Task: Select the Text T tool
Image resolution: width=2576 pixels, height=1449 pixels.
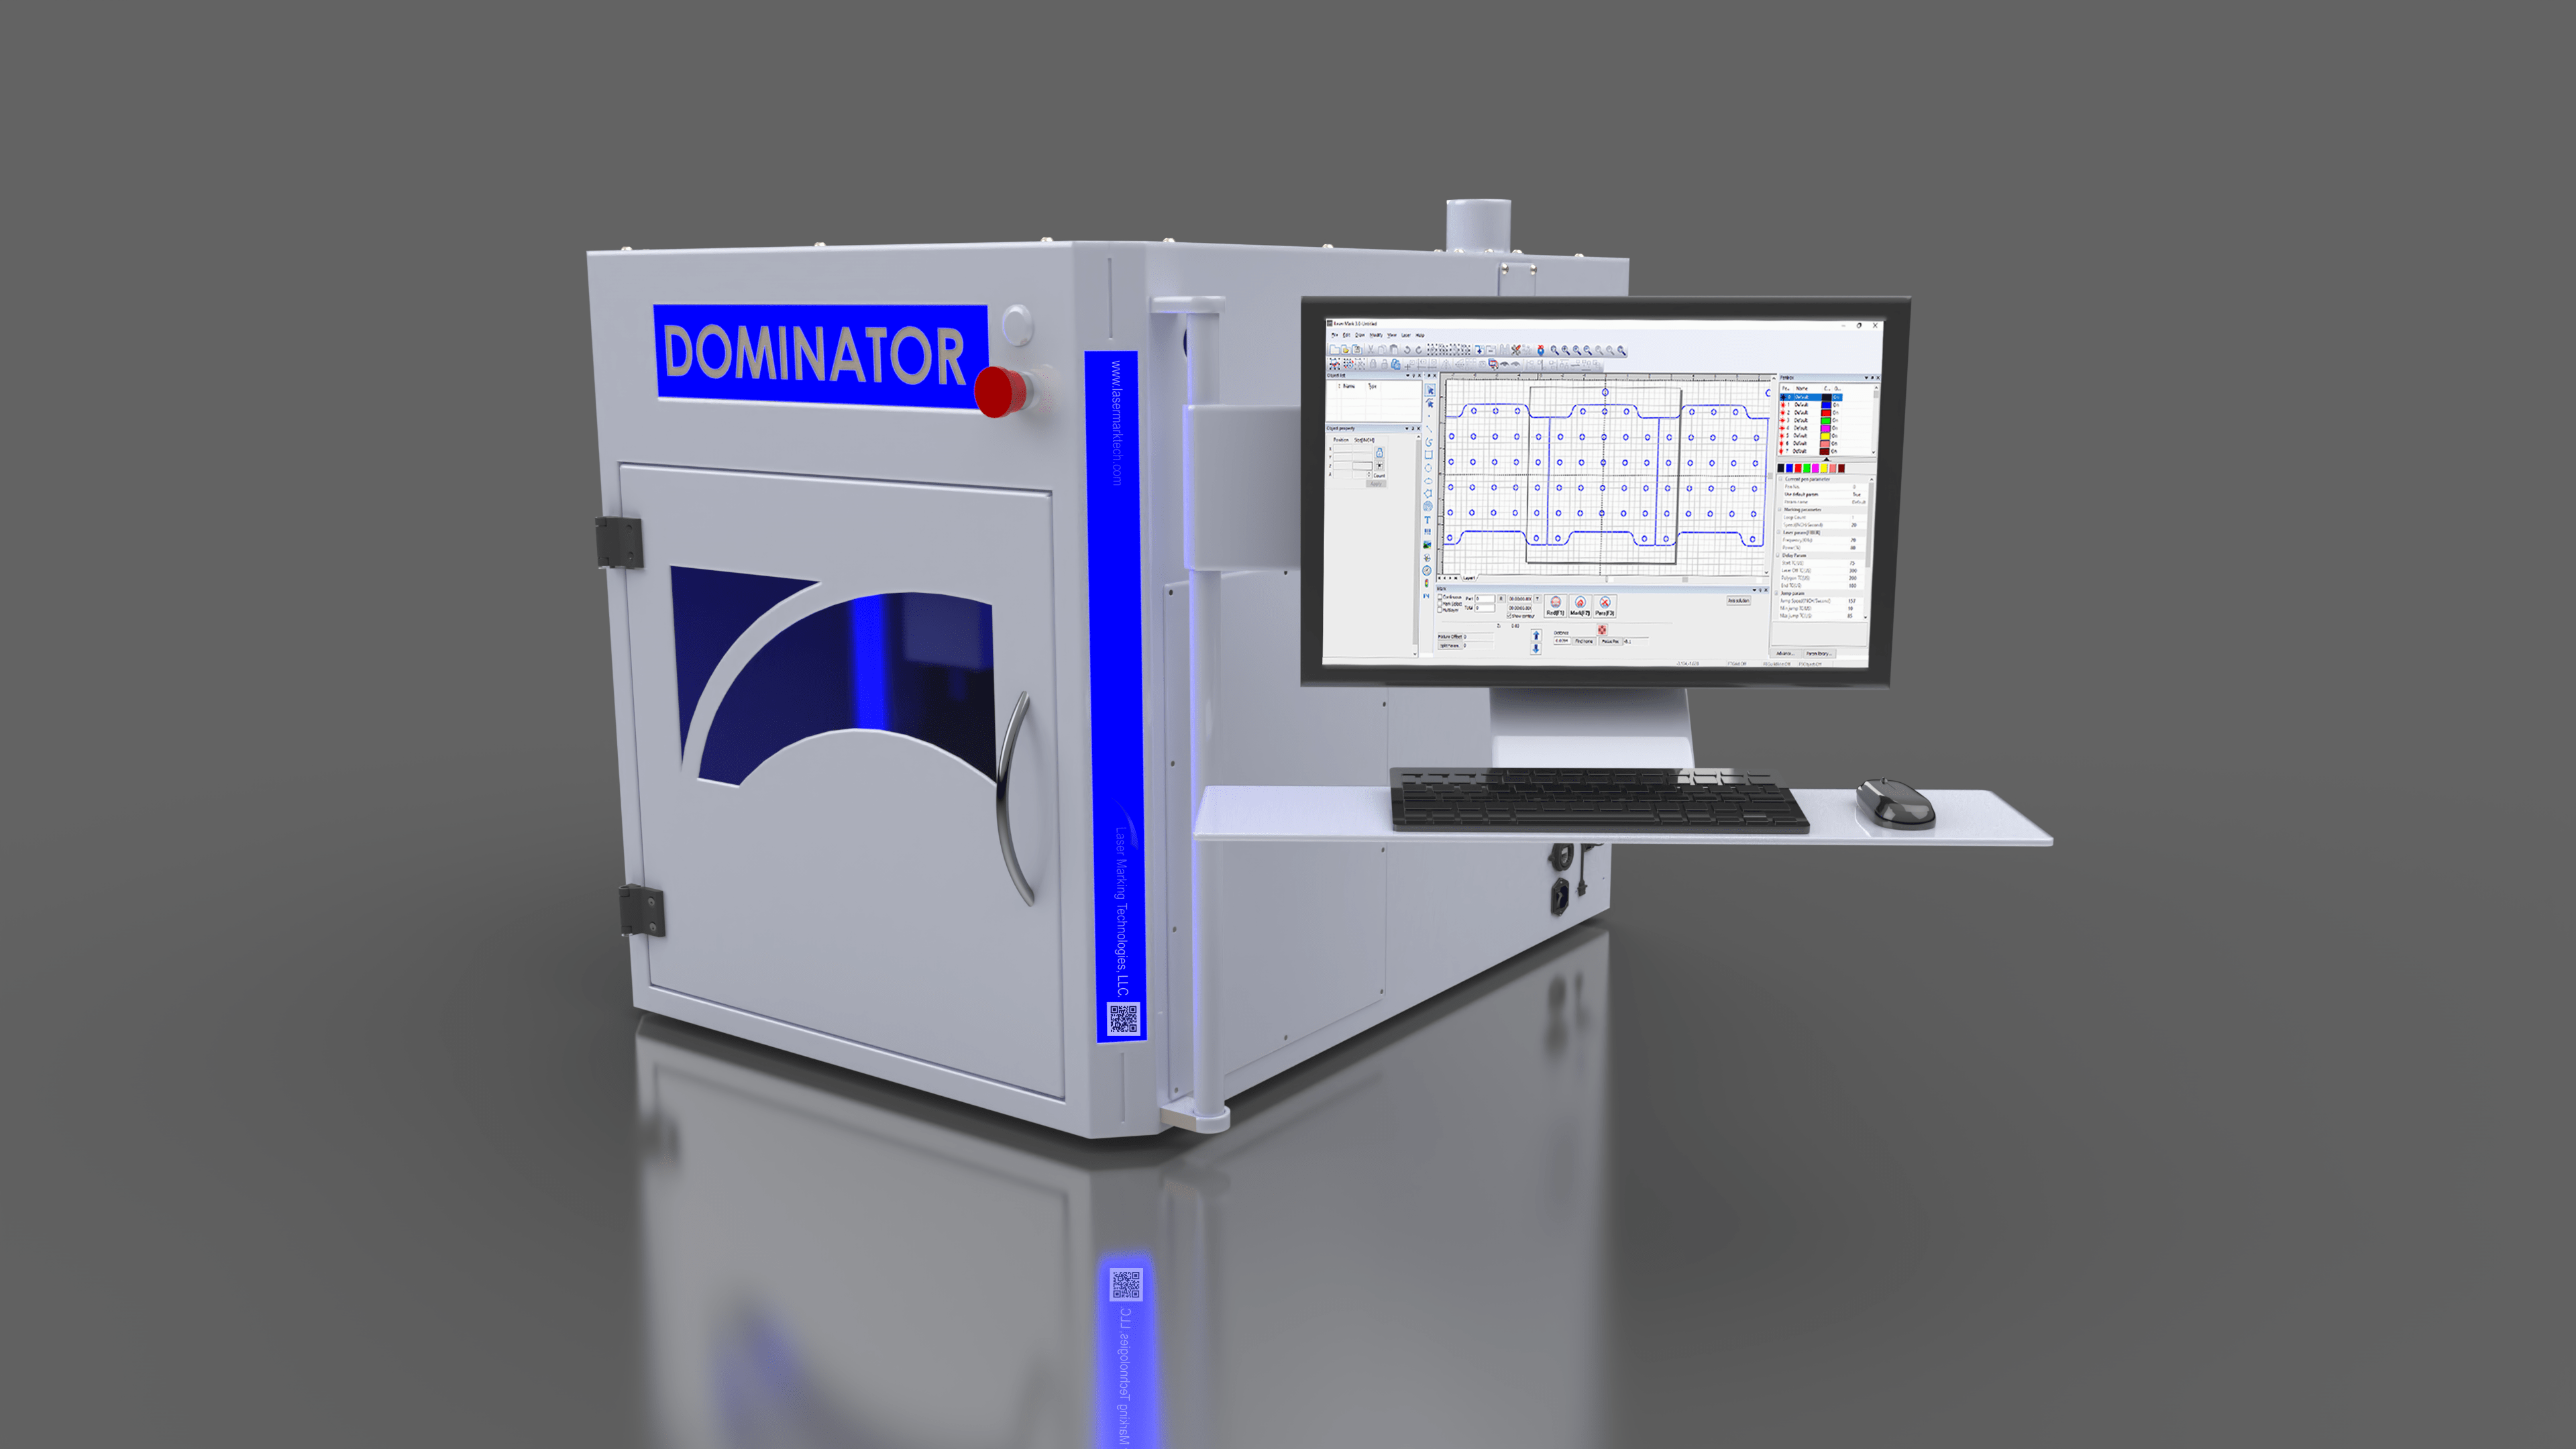Action: point(1428,520)
